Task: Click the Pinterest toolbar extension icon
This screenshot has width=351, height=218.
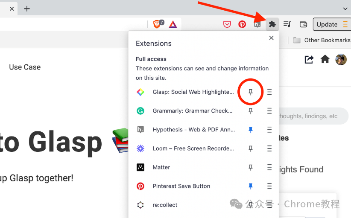Action: click(242, 24)
